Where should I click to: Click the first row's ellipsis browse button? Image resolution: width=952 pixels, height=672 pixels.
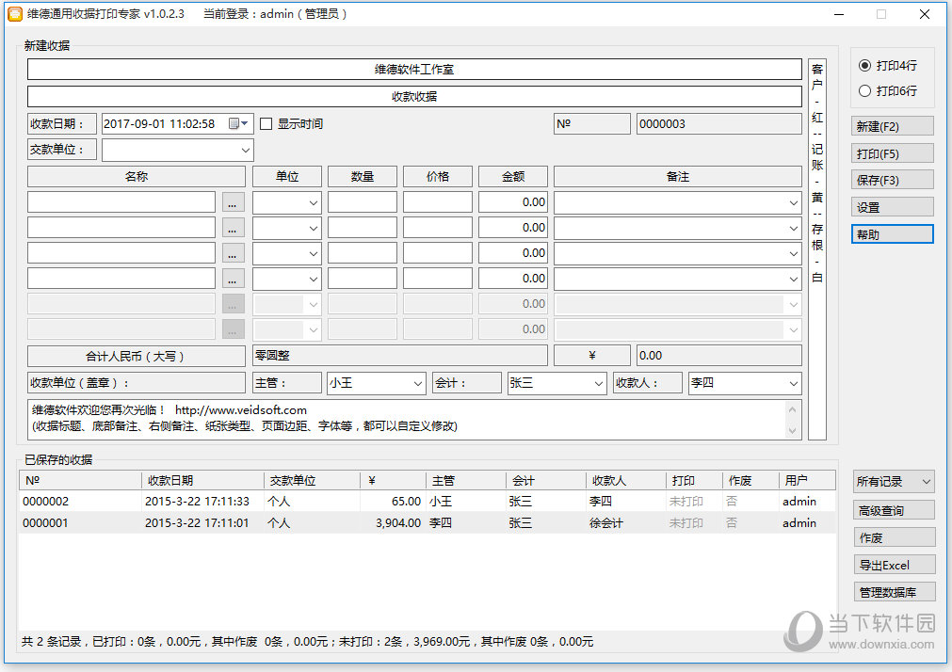(x=234, y=202)
